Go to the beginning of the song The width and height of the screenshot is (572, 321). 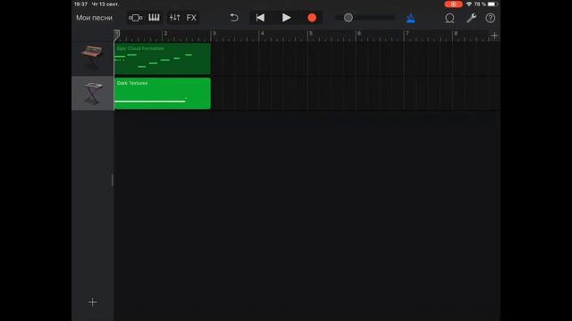click(x=260, y=18)
